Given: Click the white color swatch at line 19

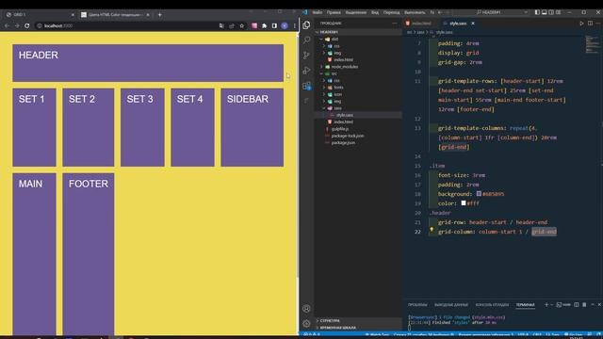Looking at the screenshot, I should click(x=464, y=203).
